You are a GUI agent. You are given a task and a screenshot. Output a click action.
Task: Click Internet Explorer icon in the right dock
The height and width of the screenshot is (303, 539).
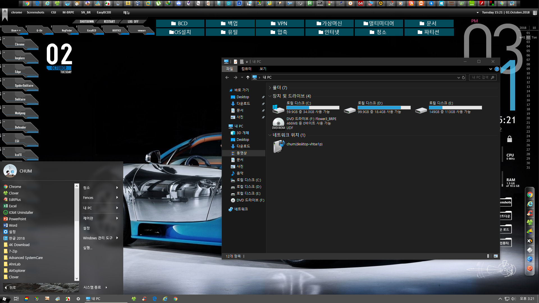click(x=530, y=204)
